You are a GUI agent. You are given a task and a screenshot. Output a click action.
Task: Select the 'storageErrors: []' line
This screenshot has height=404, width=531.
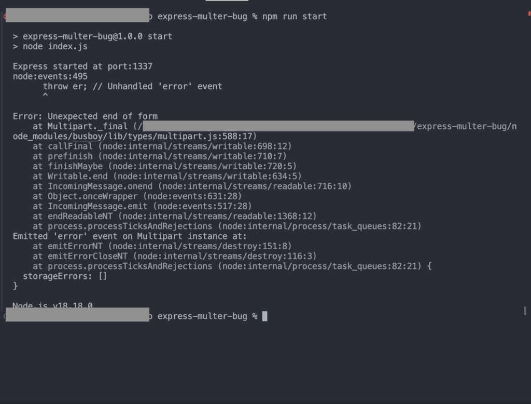tap(65, 276)
